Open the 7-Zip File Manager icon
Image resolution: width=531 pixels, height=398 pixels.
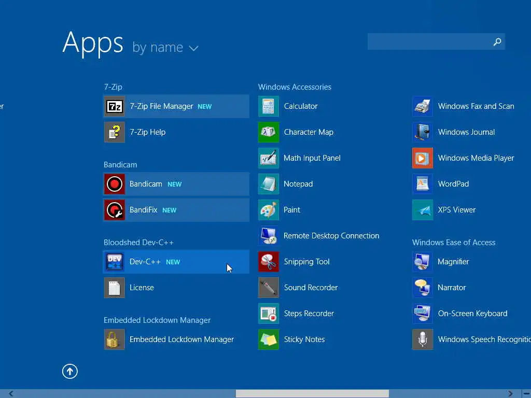pos(115,106)
